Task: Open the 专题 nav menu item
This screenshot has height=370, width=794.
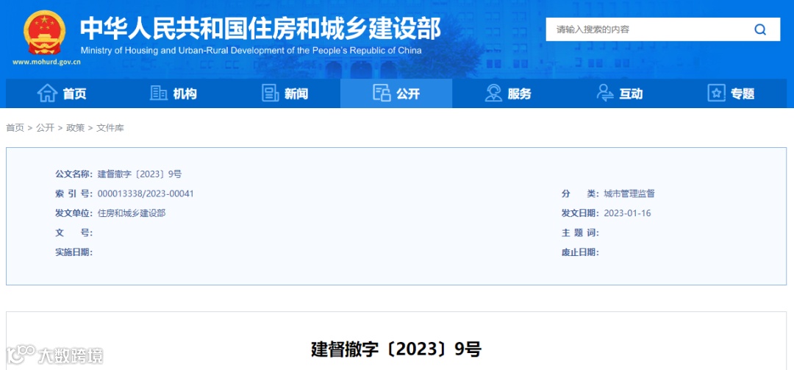Action: tap(731, 93)
